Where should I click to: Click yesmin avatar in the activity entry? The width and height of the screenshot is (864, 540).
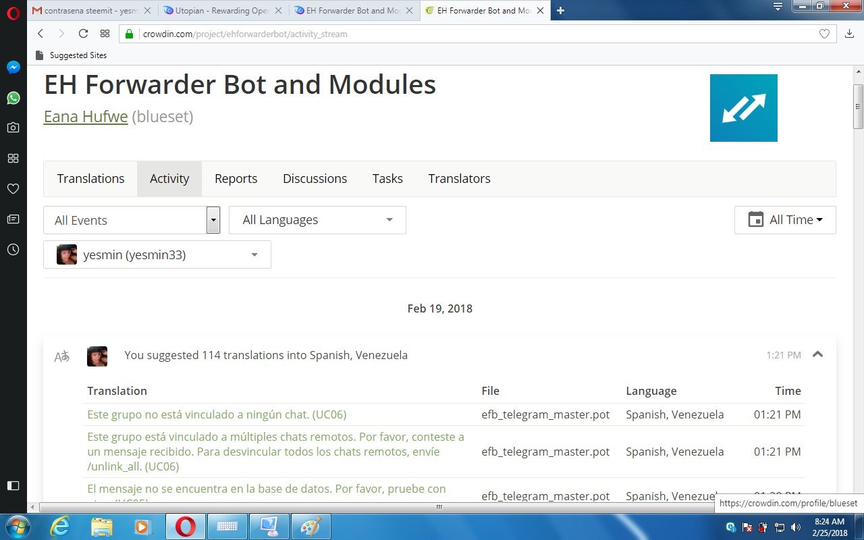coord(97,356)
